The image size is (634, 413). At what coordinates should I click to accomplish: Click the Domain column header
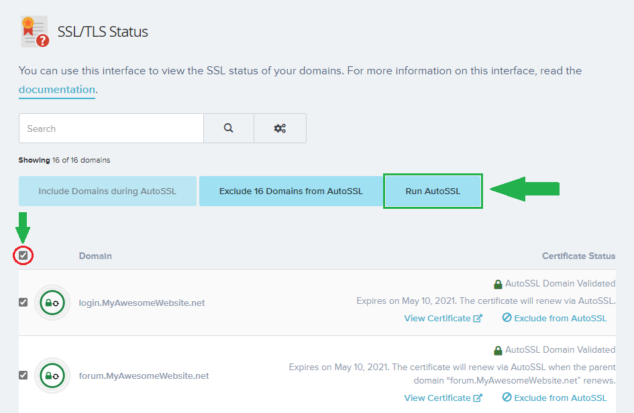tap(95, 256)
